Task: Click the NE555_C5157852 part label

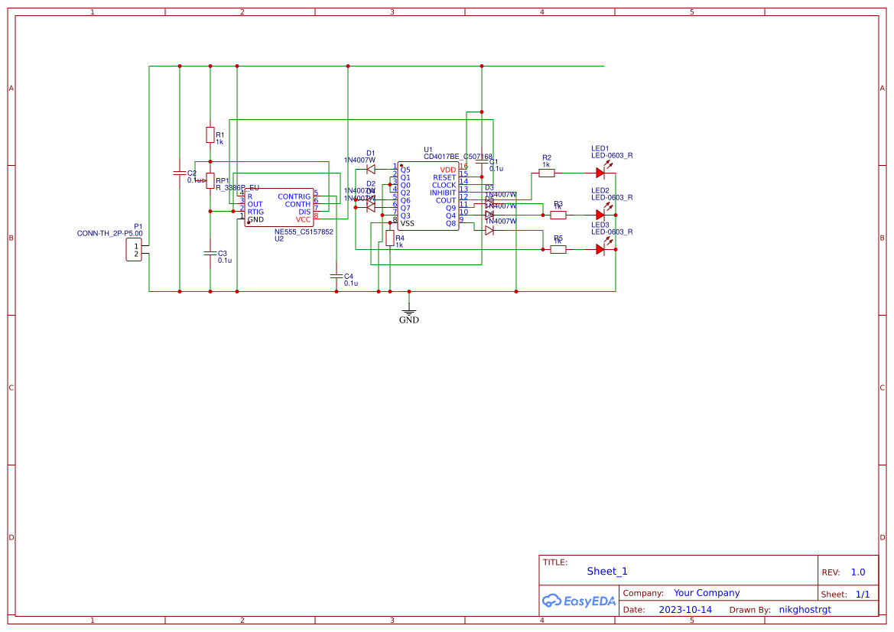Action: pyautogui.click(x=304, y=232)
